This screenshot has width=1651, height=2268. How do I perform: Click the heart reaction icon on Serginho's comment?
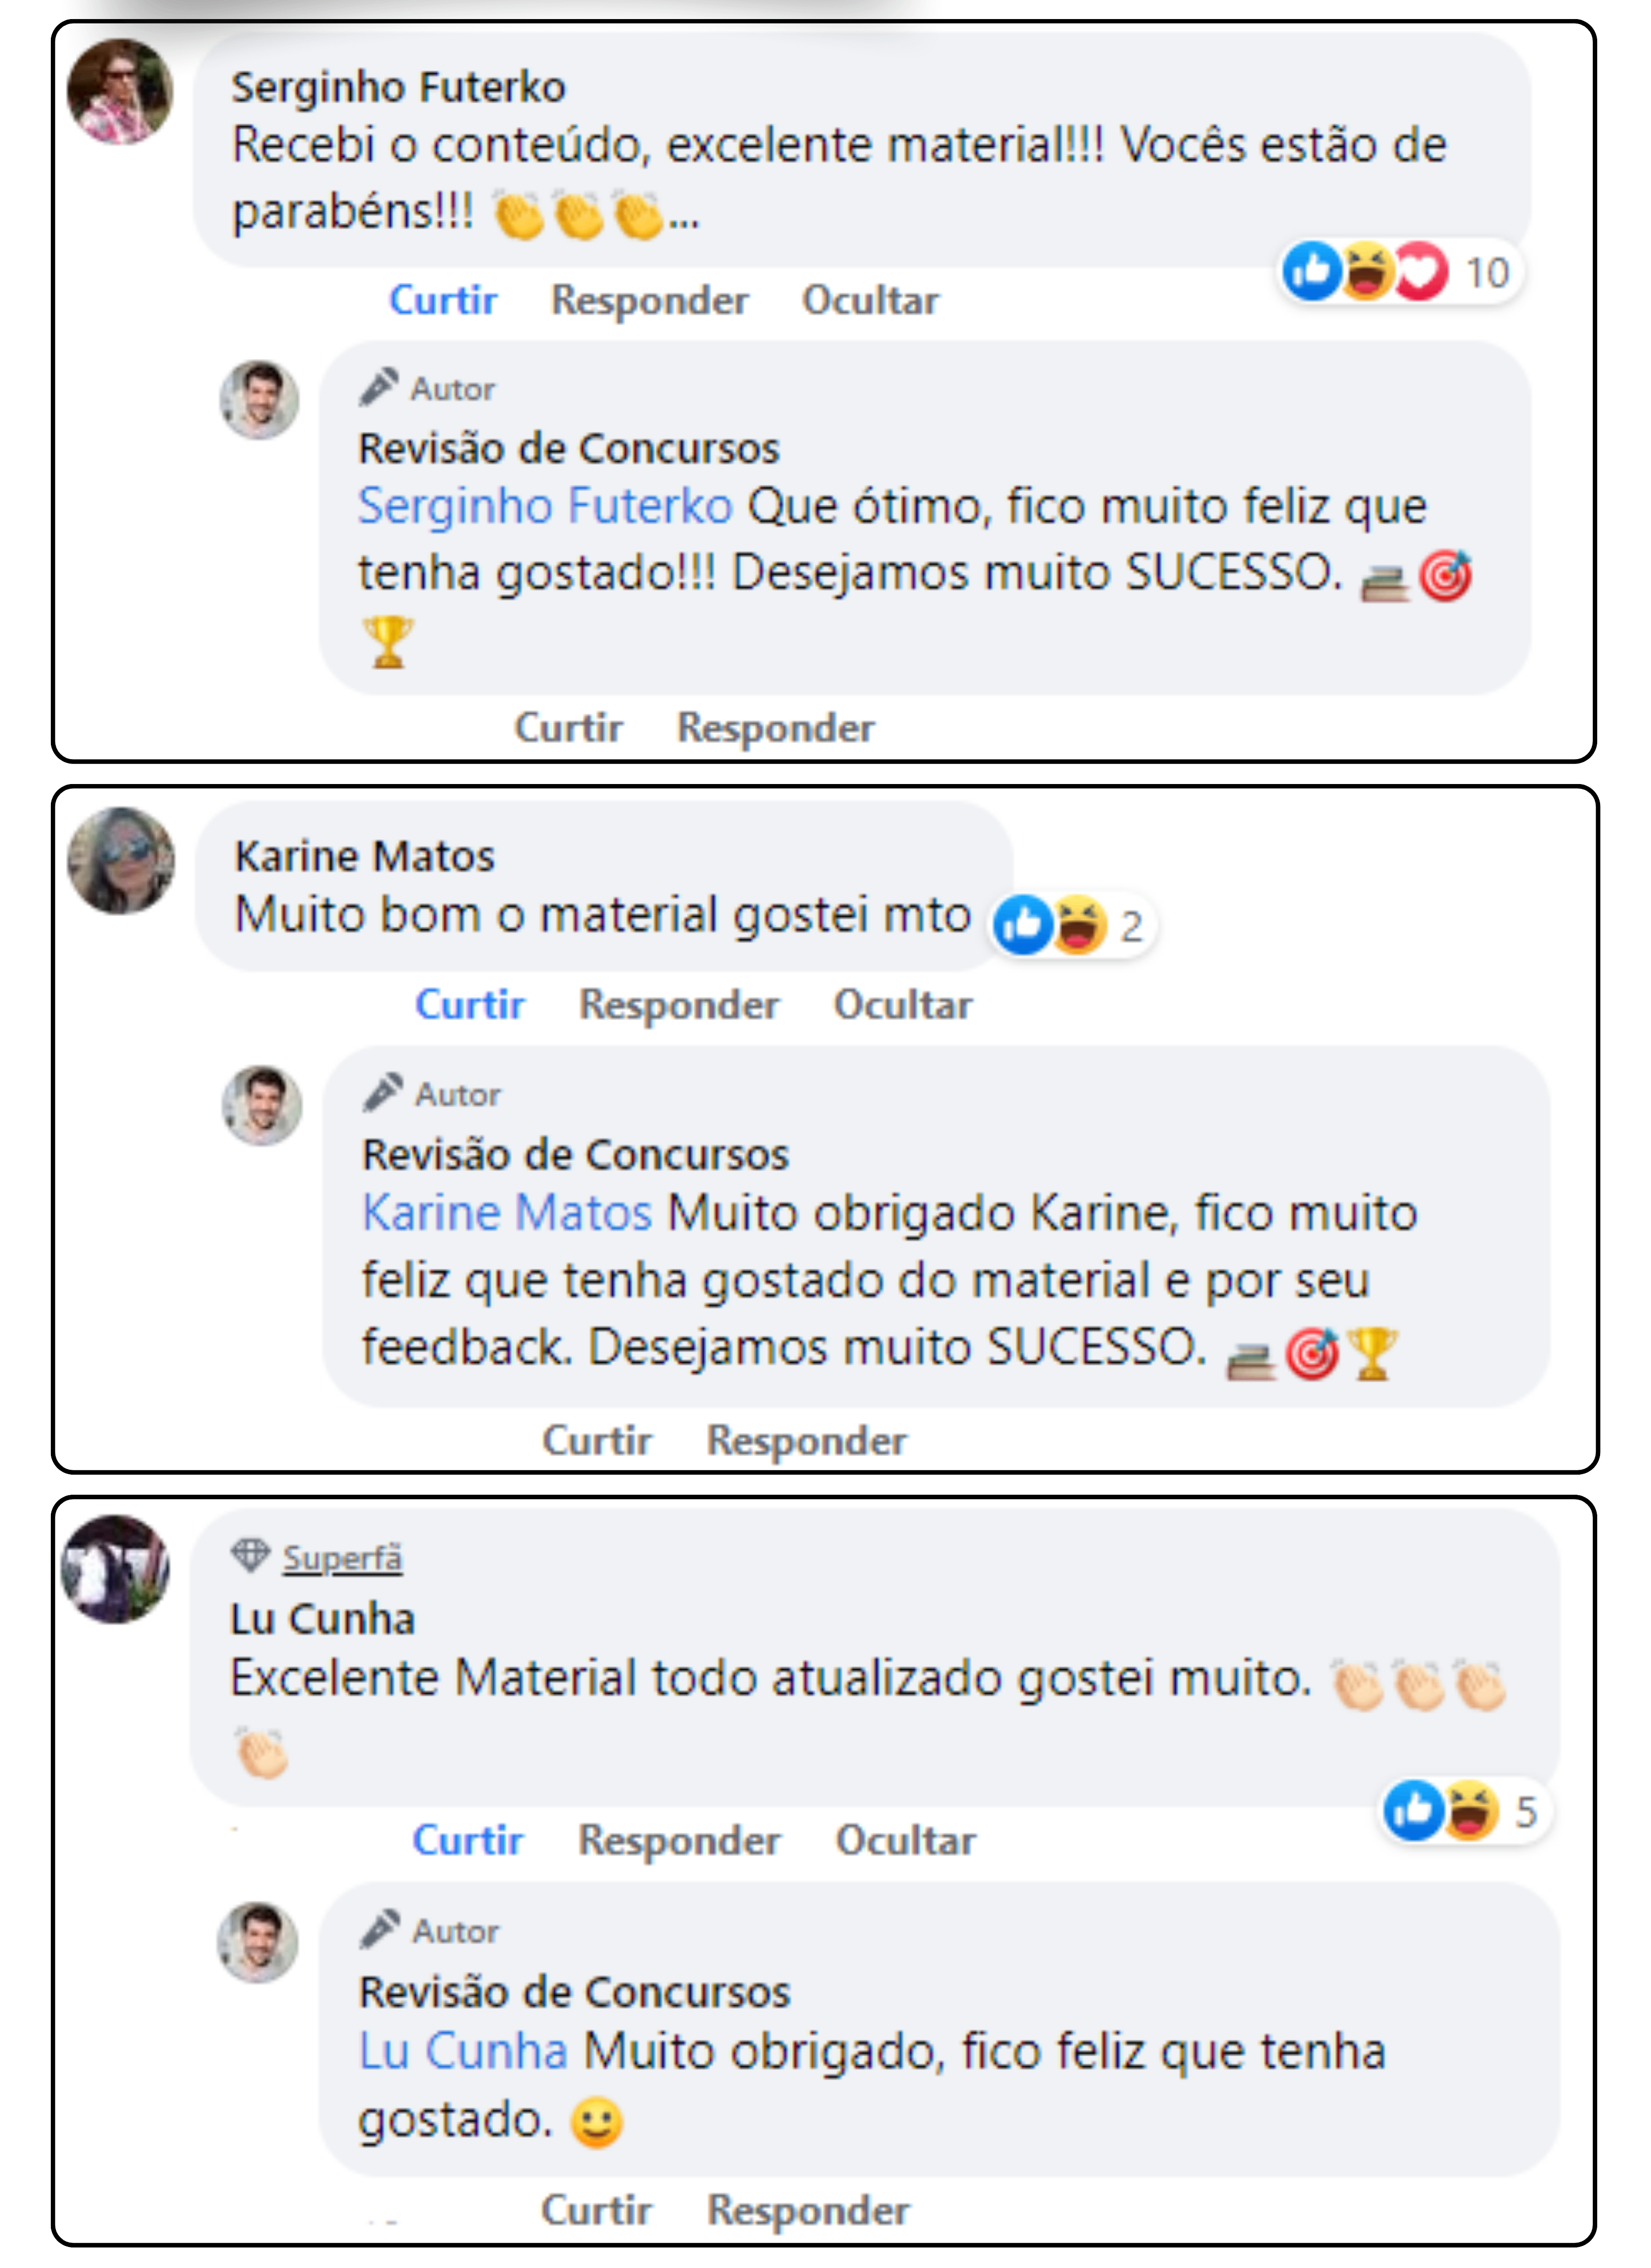1420,271
